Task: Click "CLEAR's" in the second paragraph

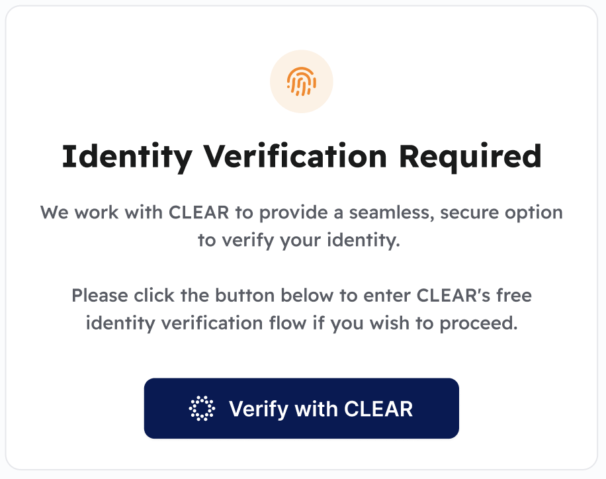Action: click(457, 295)
